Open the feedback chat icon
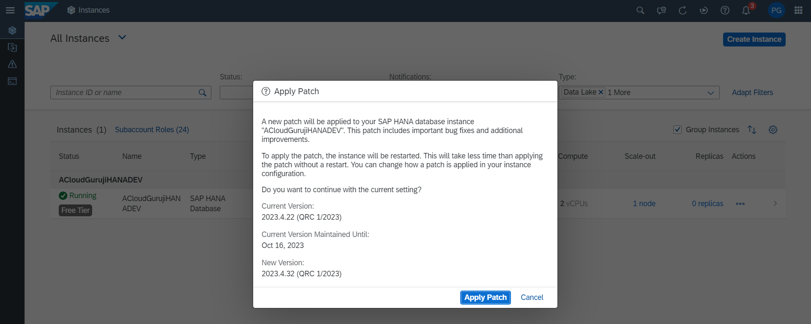 point(661,10)
